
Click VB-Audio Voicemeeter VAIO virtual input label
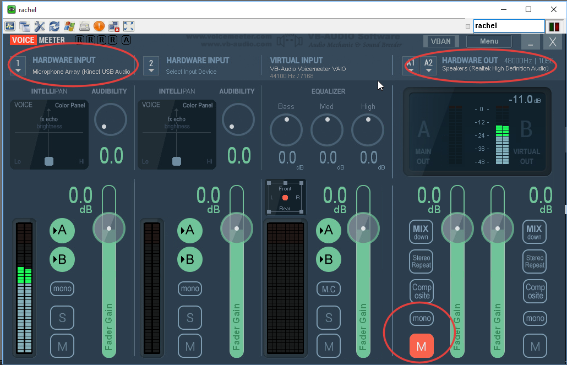308,69
